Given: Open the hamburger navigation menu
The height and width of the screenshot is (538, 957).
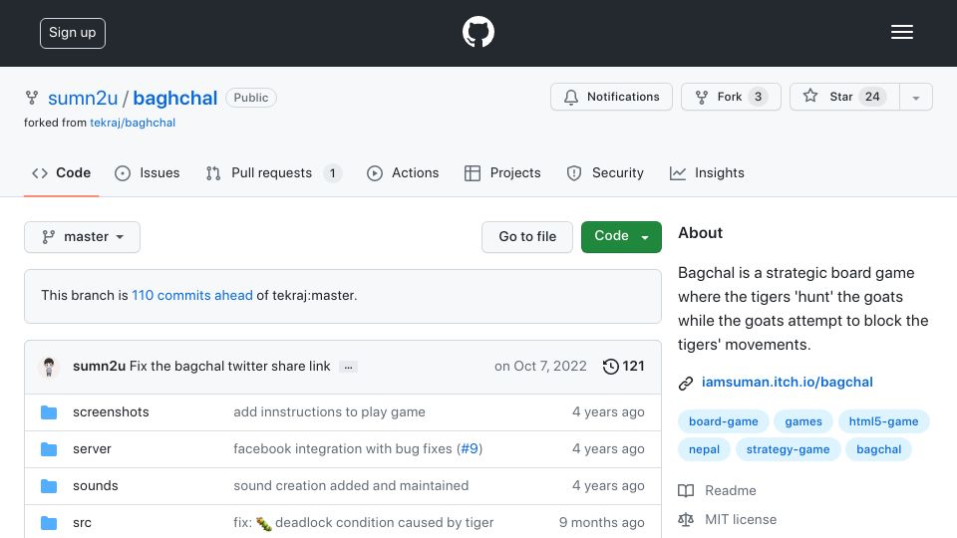Looking at the screenshot, I should tap(901, 32).
